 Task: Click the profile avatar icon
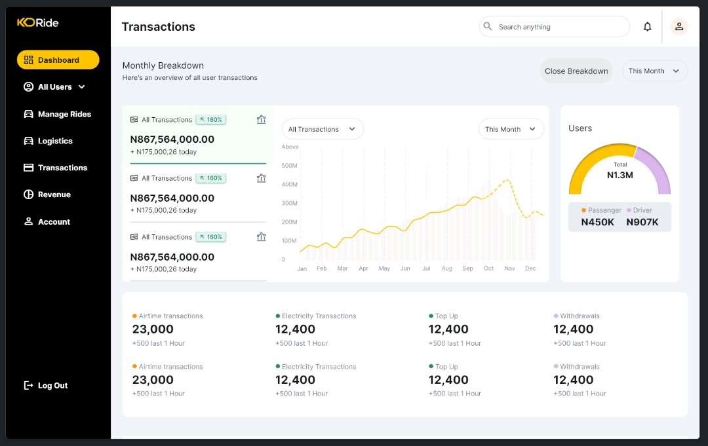(x=679, y=27)
